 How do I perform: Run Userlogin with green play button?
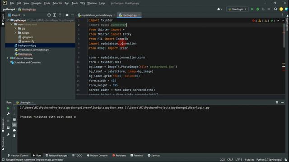(x=252, y=9)
